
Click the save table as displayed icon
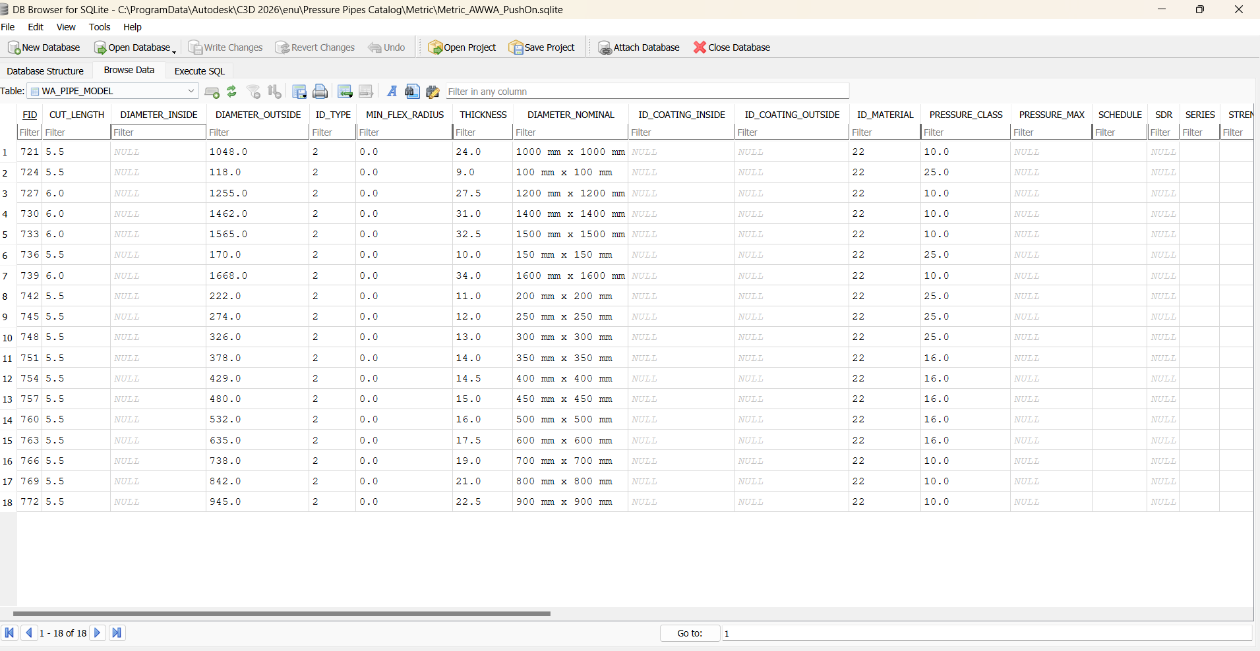299,92
